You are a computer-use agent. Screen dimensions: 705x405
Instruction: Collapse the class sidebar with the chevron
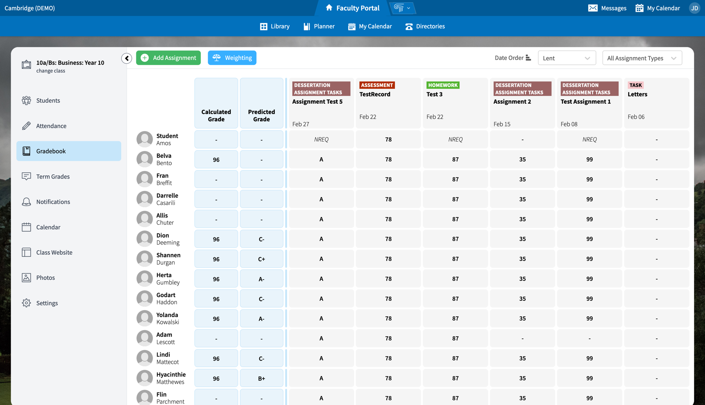[126, 58]
